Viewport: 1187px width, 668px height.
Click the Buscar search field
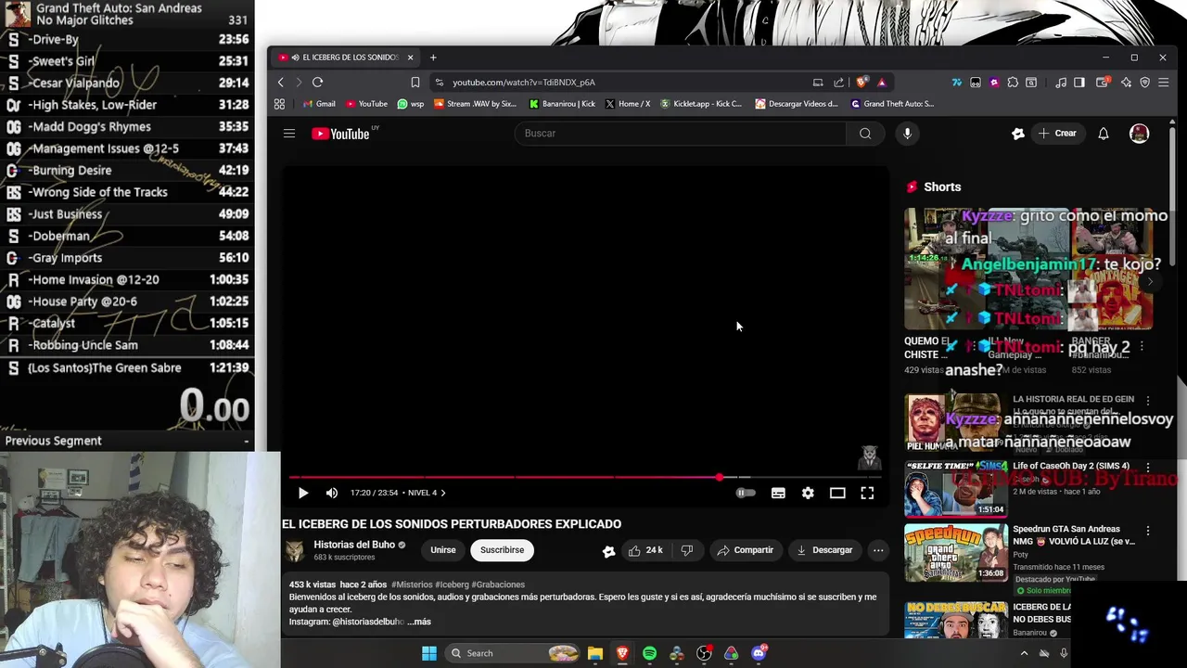[x=680, y=134]
